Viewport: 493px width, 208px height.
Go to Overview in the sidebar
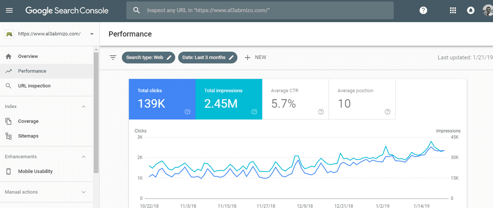[x=28, y=57]
